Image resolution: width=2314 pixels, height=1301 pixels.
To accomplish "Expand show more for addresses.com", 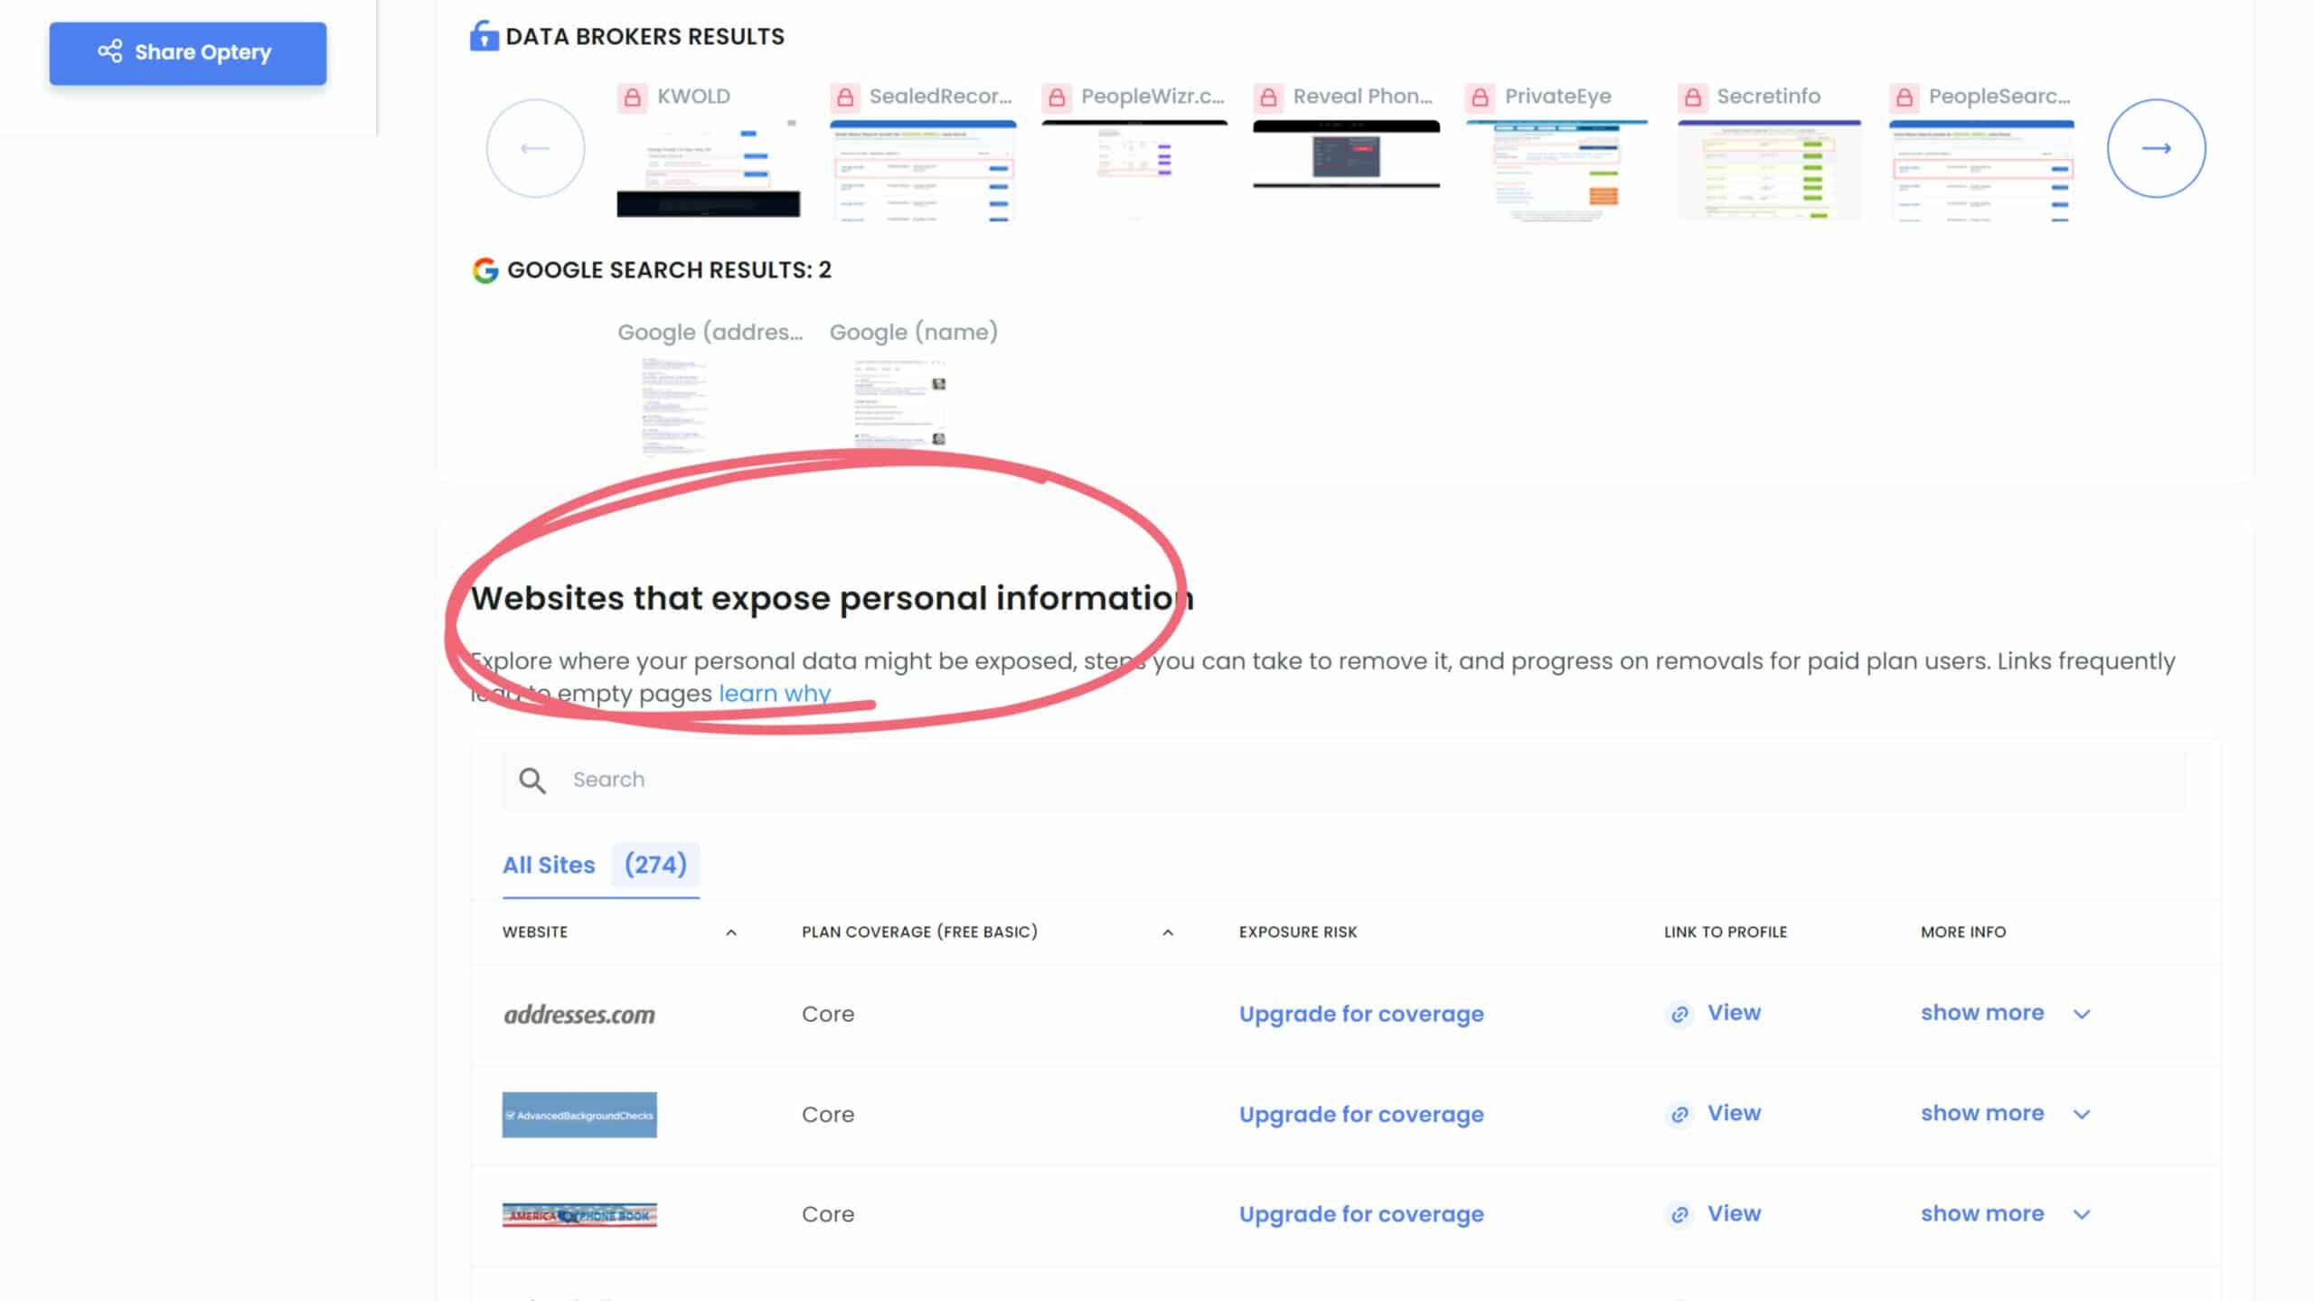I will pyautogui.click(x=1982, y=1013).
